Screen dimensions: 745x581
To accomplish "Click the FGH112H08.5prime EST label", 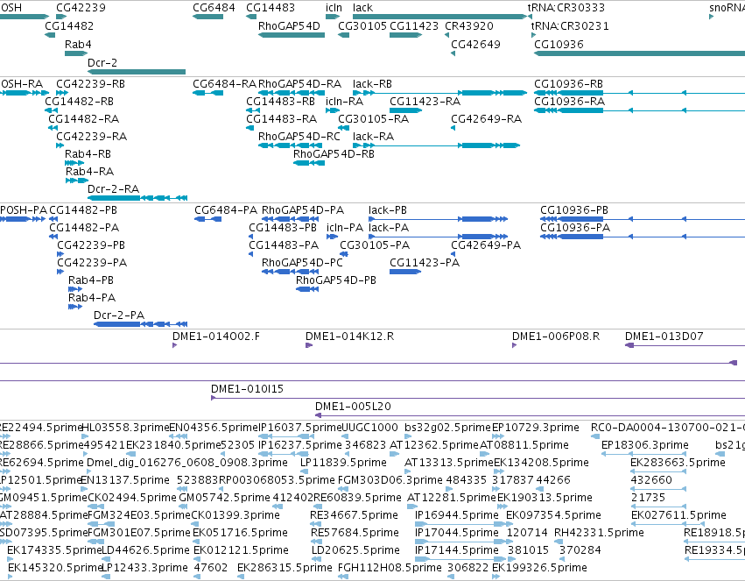I will pos(390,568).
